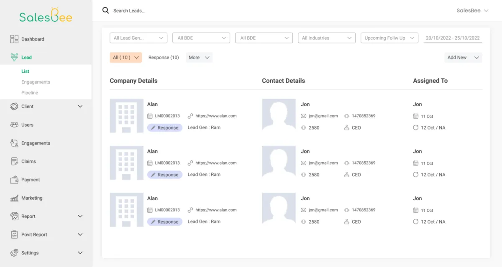Expand the Povit Report section

(80, 235)
